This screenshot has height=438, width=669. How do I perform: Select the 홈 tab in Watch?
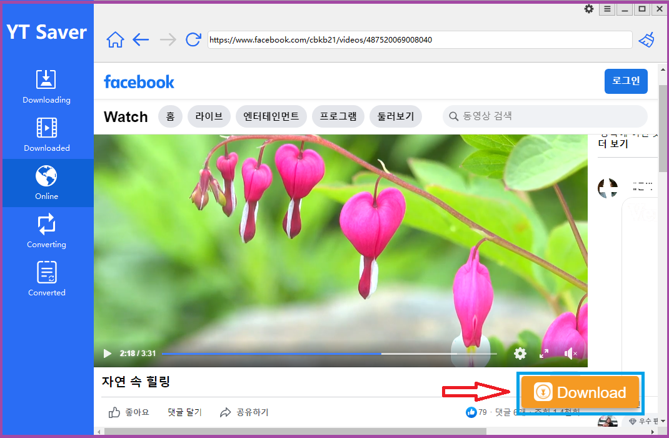(170, 116)
